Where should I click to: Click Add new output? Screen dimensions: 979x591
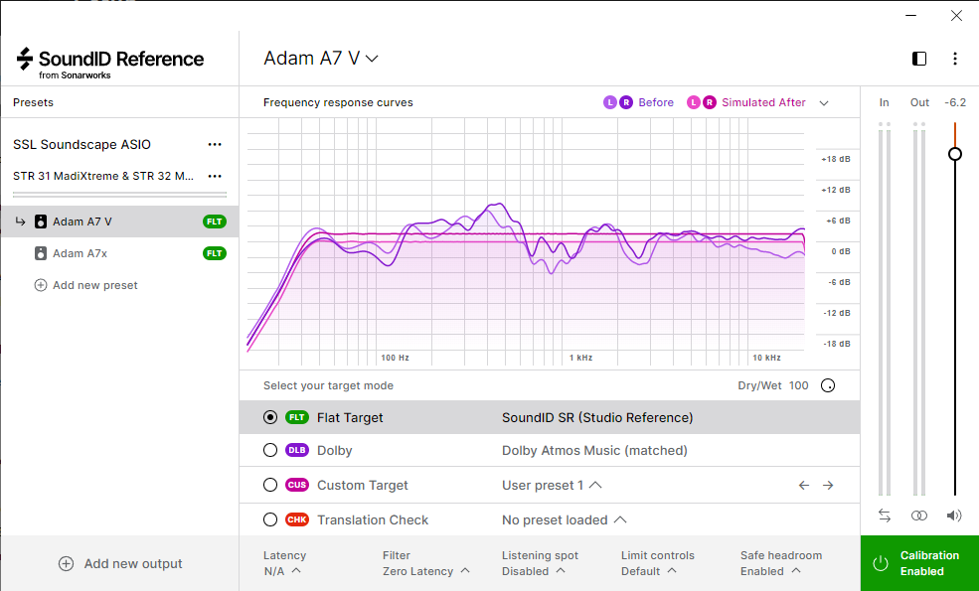pyautogui.click(x=119, y=563)
